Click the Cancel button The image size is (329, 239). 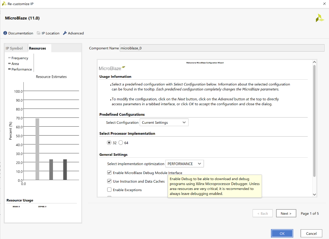point(311,233)
